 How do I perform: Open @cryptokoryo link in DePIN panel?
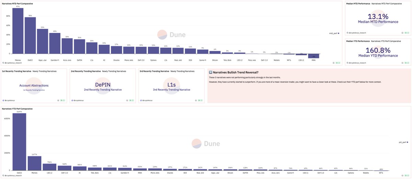78,100
